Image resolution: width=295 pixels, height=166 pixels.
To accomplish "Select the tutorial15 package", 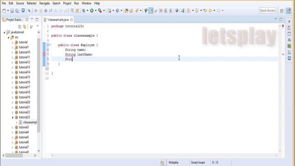I will (x=24, y=77).
